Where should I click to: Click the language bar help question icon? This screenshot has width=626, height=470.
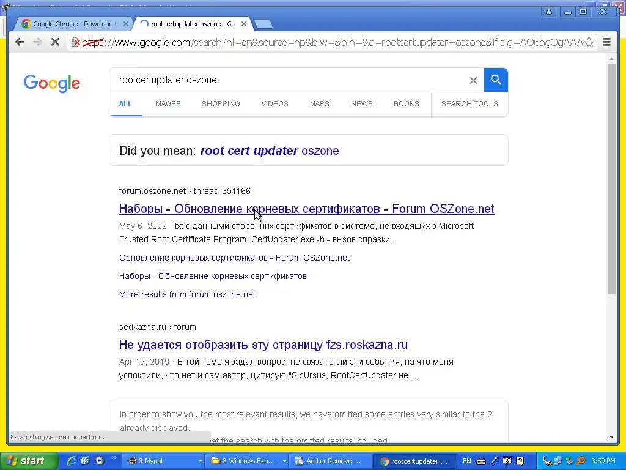[520, 461]
